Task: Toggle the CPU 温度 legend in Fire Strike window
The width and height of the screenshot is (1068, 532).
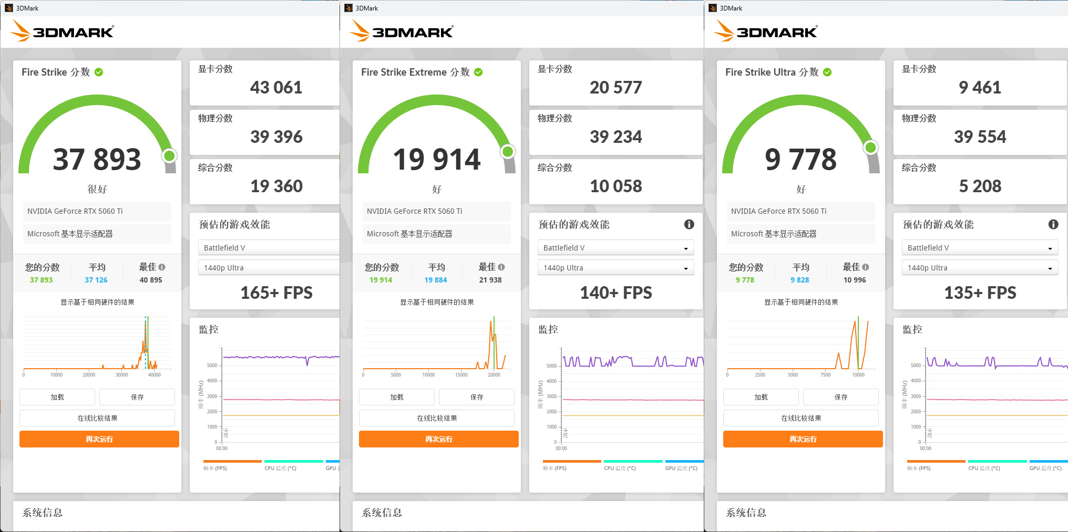Action: click(x=294, y=465)
